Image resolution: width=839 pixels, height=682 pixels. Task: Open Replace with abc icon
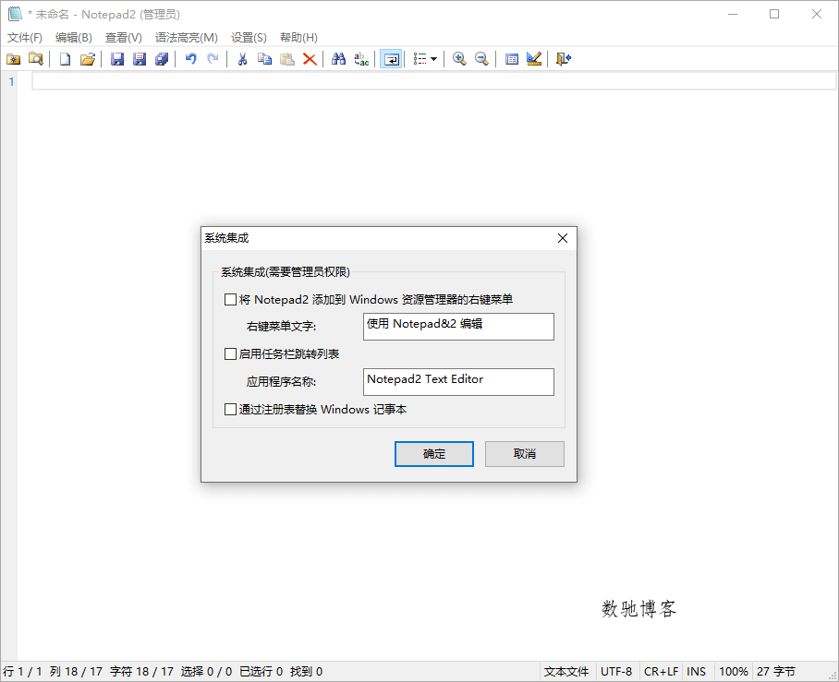361,59
